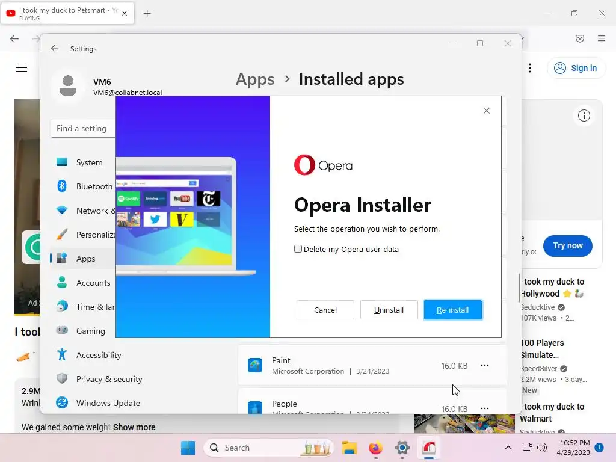Open Personalization settings category
Screen dimensions: 616x462
(83, 235)
